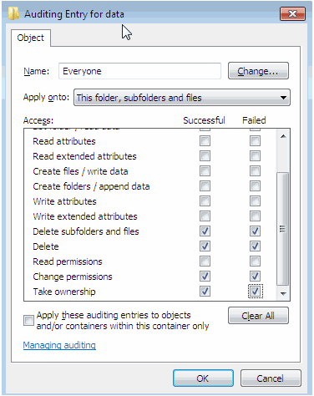Uncheck Successful for Delete subfolders and files

pos(205,231)
